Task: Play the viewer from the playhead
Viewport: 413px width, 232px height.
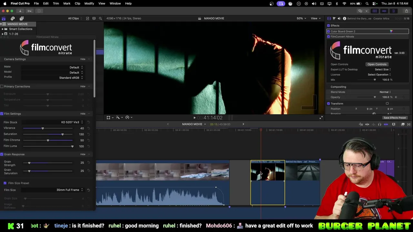Action: tap(194, 118)
